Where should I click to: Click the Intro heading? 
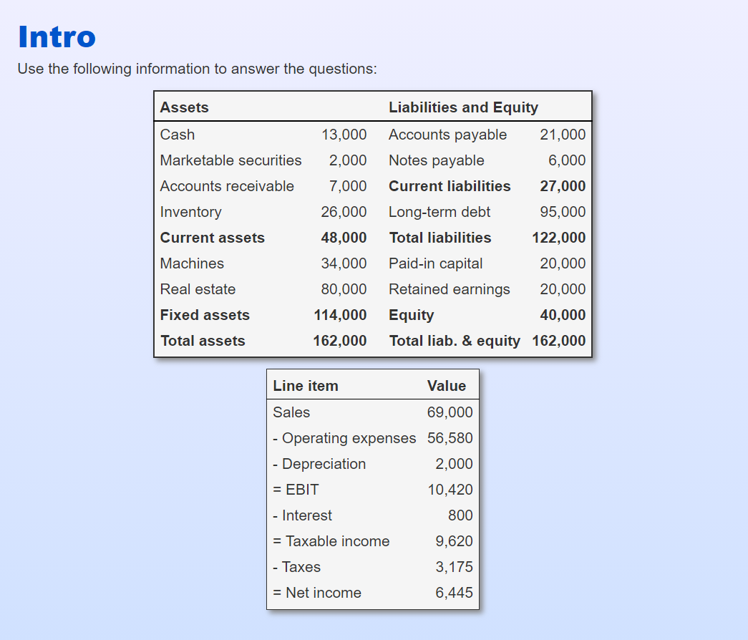[56, 37]
